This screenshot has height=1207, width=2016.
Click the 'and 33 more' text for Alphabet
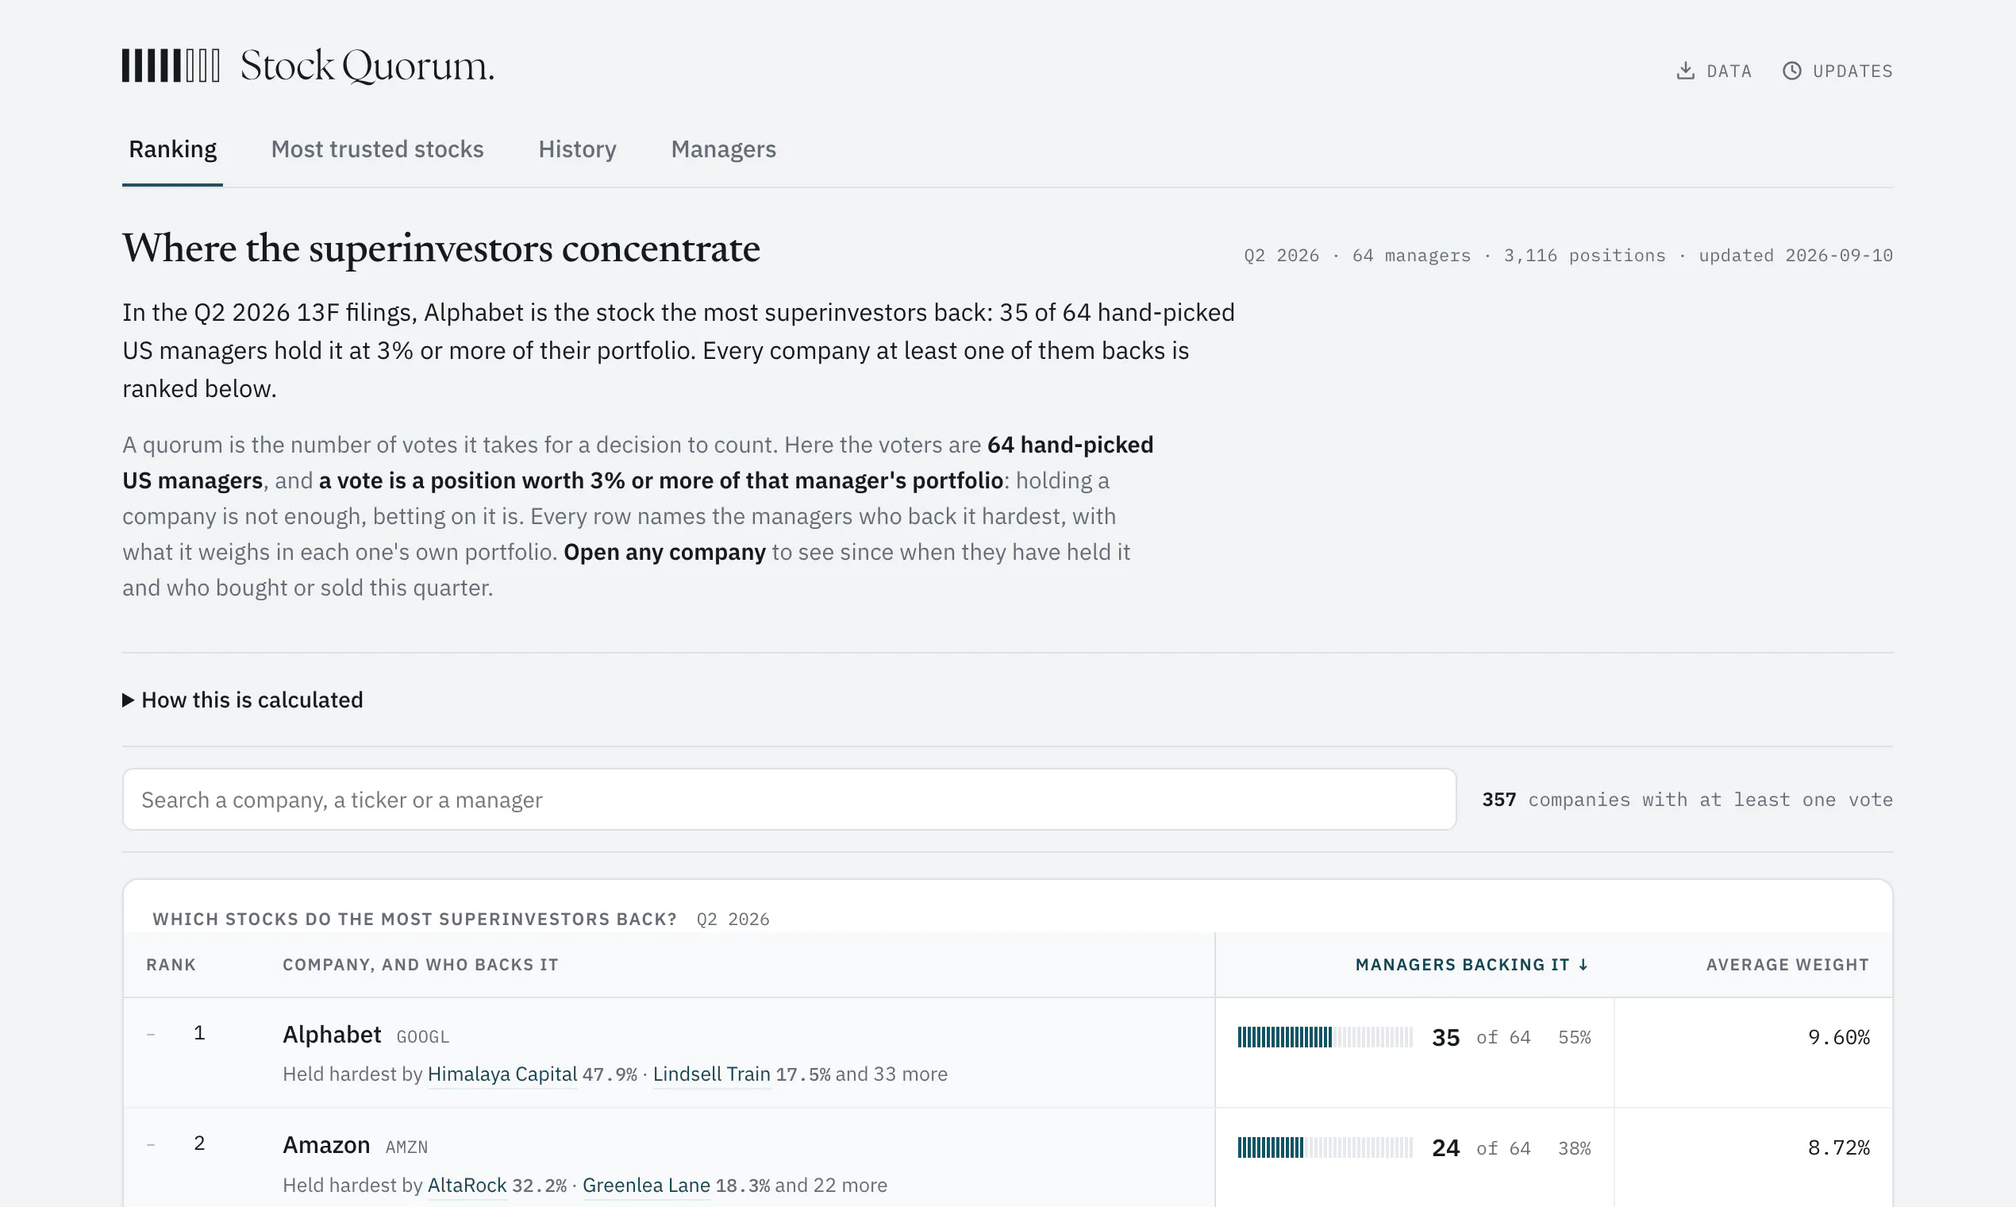892,1074
